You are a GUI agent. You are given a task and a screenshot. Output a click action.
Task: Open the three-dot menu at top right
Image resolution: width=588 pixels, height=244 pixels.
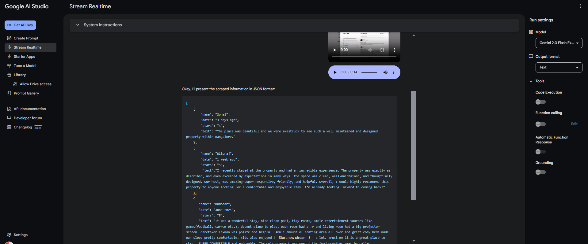pos(580,6)
